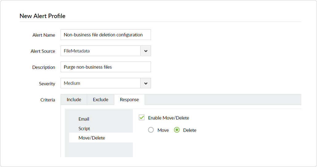Focus the Description text field

[106, 67]
